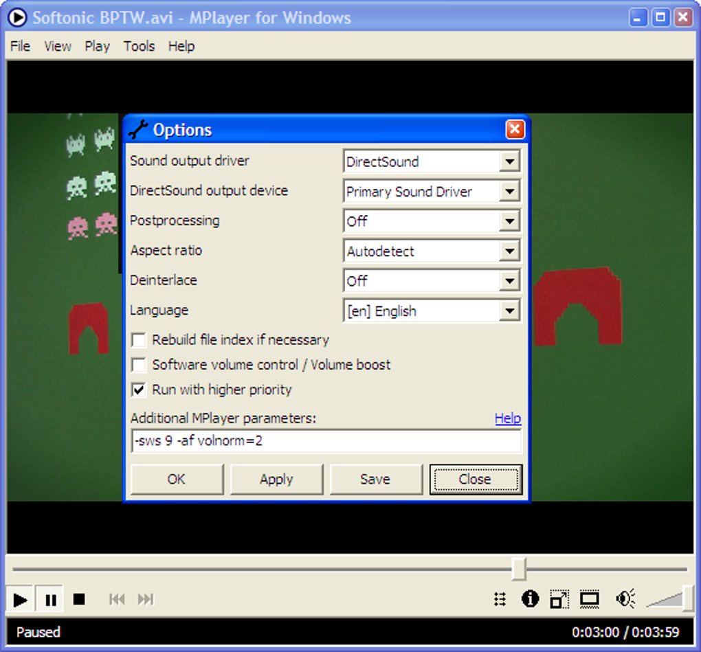Screen dimensions: 701x652
Task: Skip to the previous track
Action: click(117, 599)
